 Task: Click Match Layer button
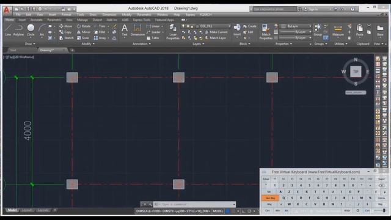point(216,38)
